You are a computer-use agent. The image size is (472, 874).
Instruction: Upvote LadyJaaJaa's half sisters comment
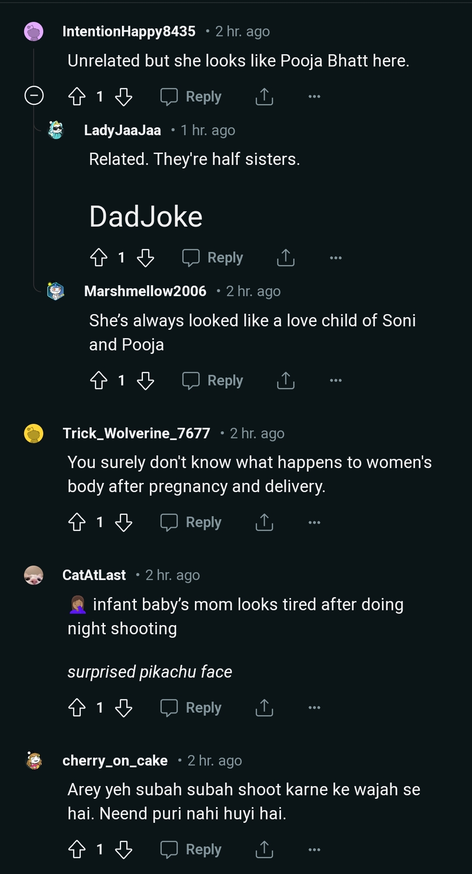99,258
